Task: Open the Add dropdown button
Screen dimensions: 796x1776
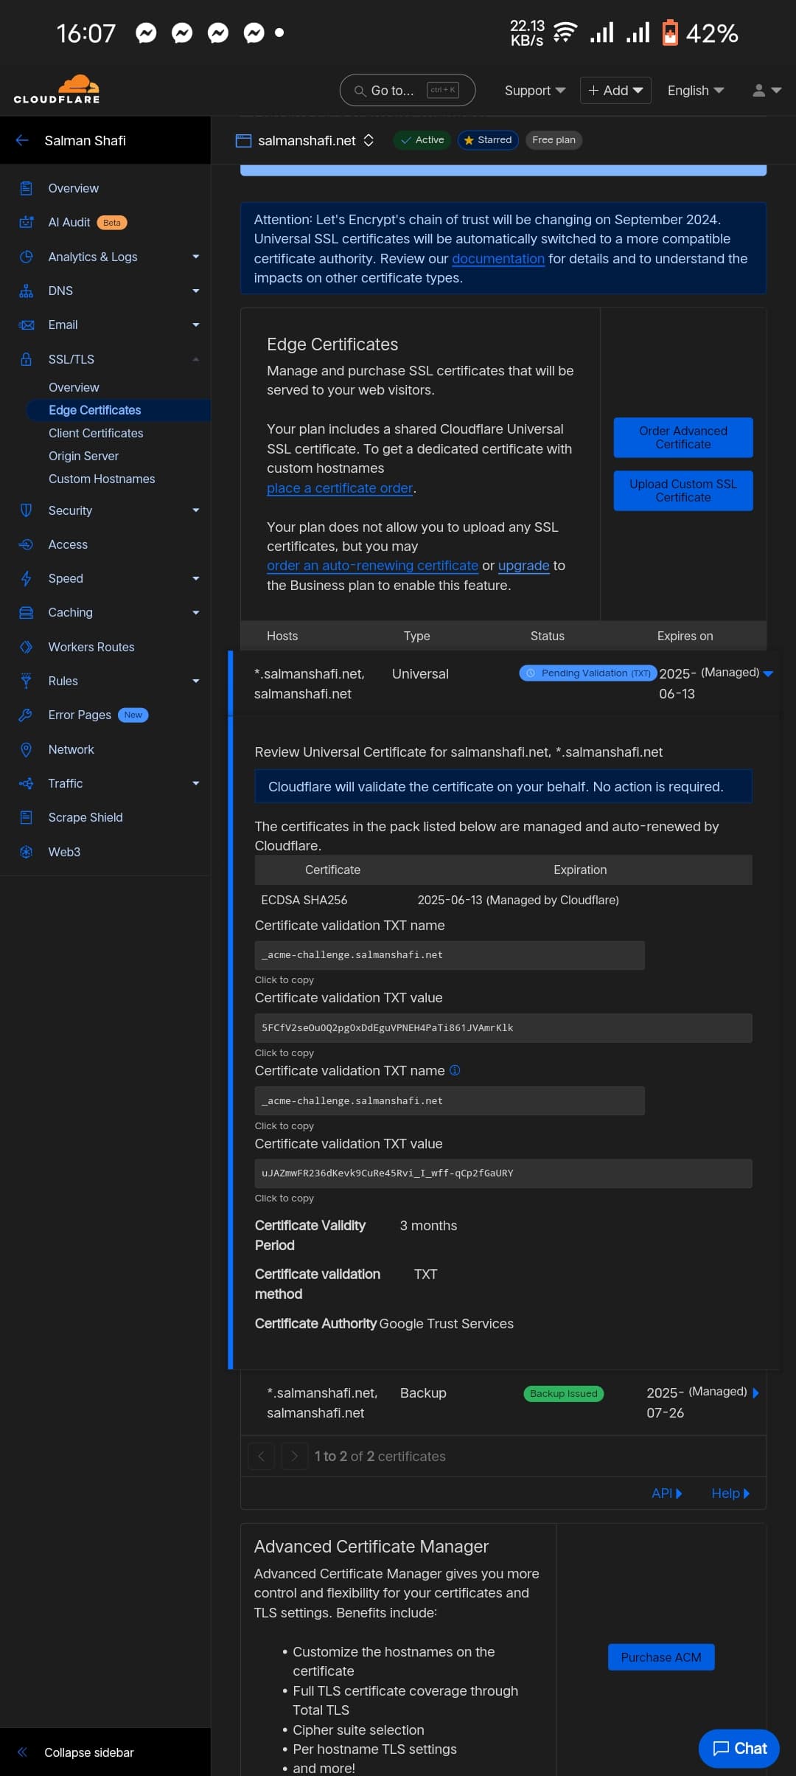Action: coord(615,90)
